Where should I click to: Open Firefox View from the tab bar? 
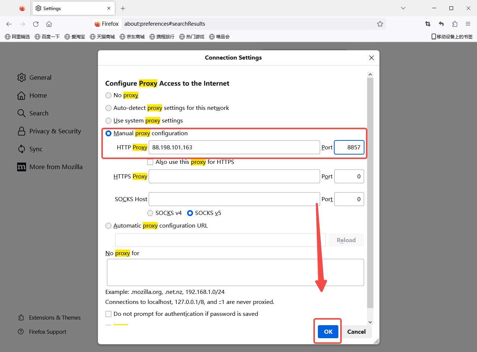22,8
